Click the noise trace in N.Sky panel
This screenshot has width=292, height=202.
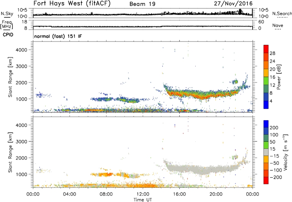(x=143, y=14)
